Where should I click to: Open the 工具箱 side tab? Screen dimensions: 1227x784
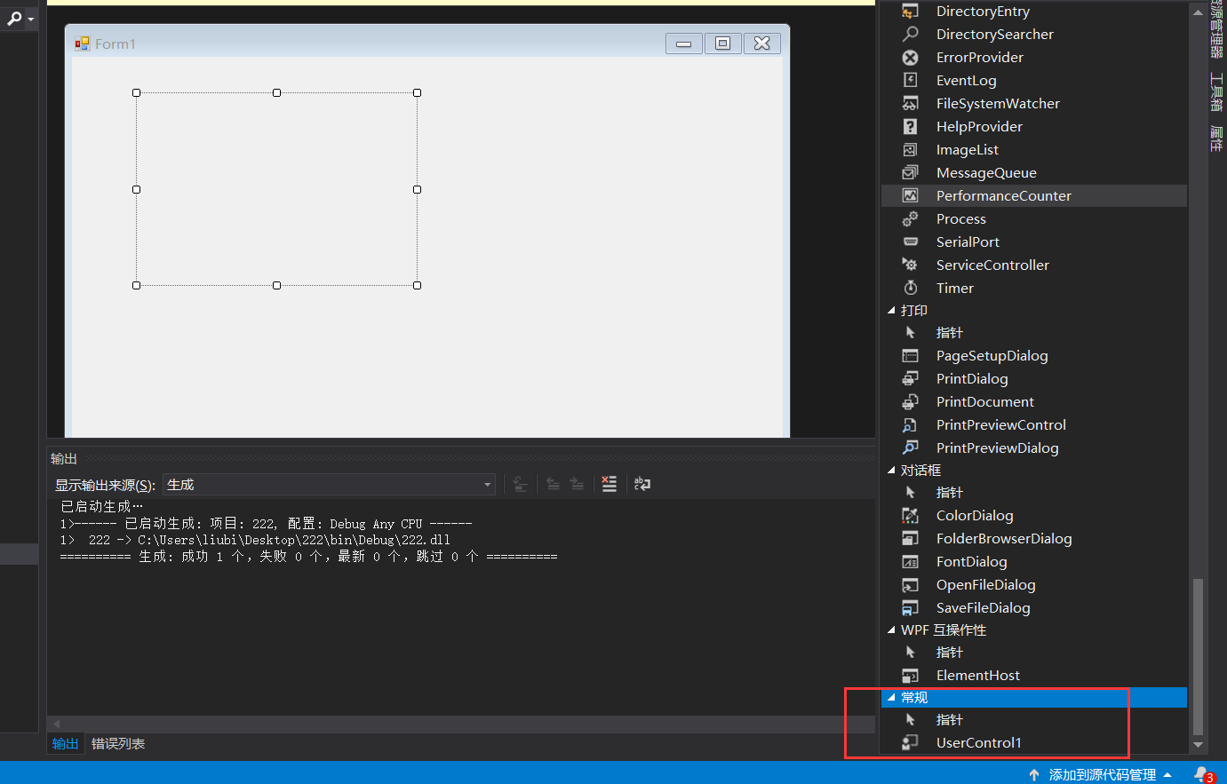tap(1216, 91)
